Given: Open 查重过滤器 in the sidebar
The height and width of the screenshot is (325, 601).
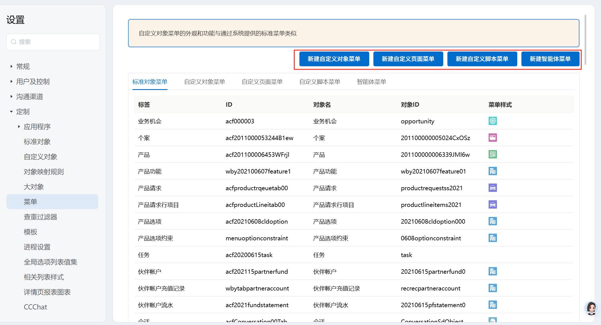Looking at the screenshot, I should click(40, 217).
